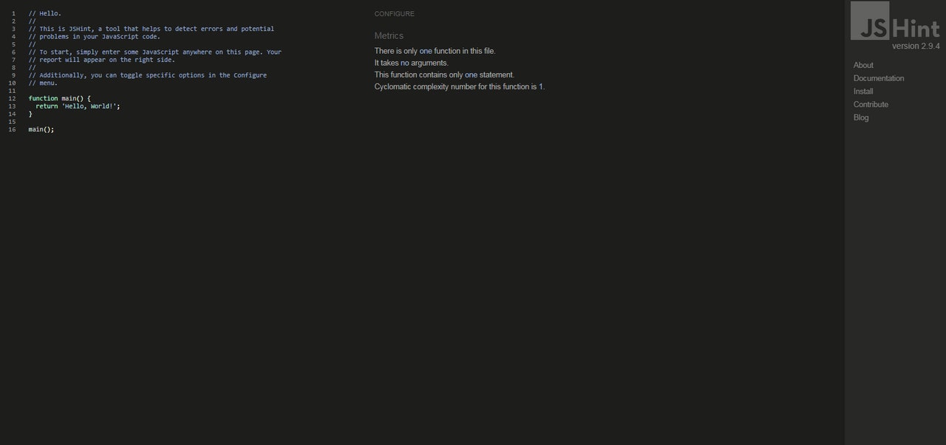Click the '// menu.' comment line
The height and width of the screenshot is (445, 946).
[x=44, y=83]
